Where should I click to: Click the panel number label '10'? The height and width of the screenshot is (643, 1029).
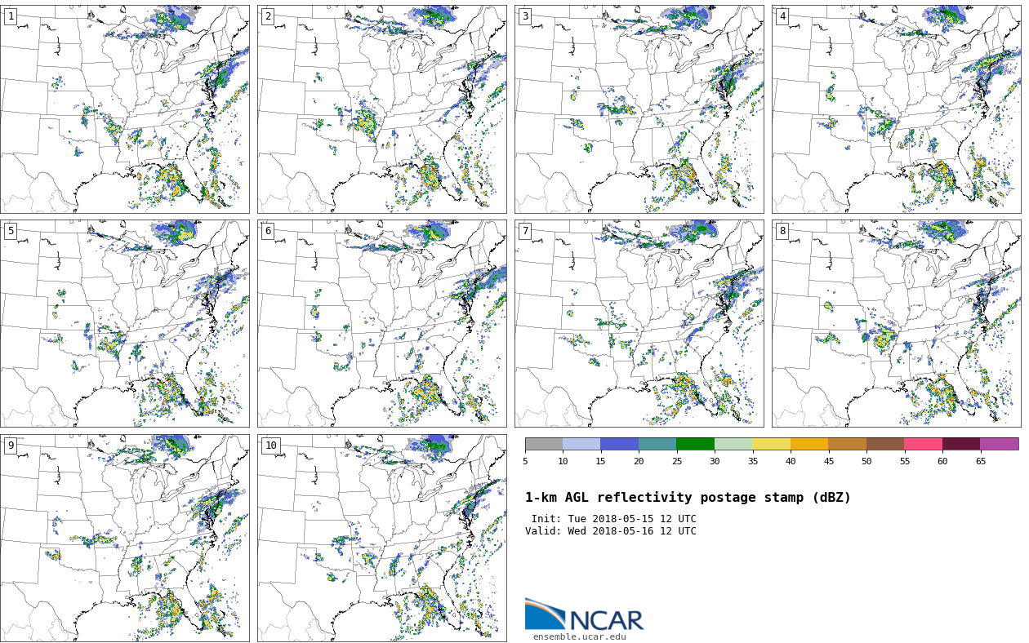[271, 446]
